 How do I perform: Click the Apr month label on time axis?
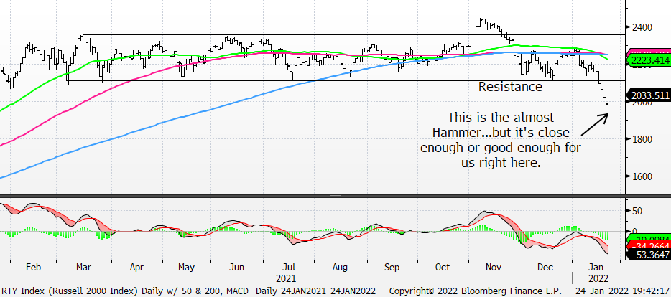coord(136,267)
